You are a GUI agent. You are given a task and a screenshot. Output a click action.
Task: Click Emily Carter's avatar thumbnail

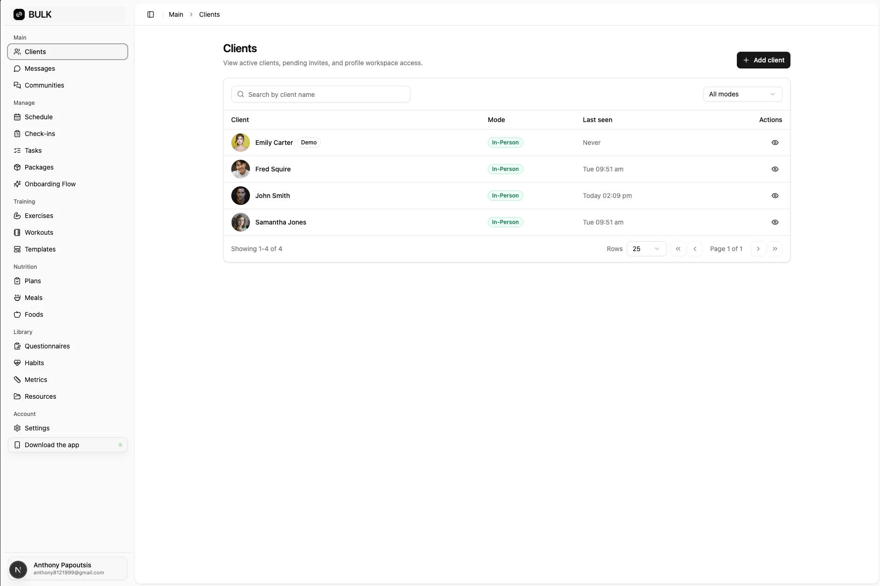point(241,143)
